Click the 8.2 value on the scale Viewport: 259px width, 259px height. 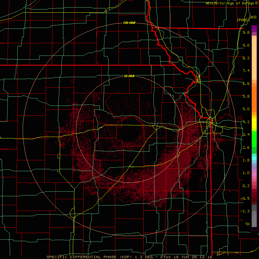[246, 58]
